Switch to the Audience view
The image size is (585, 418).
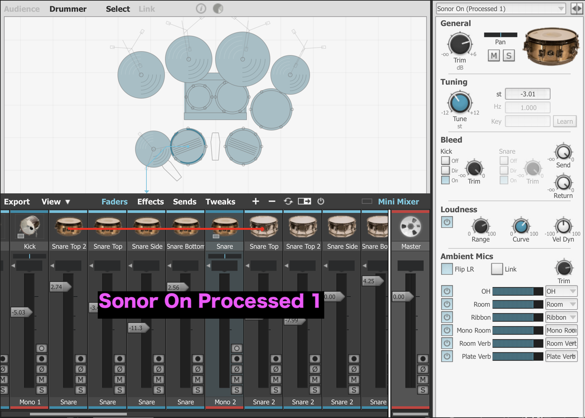(22, 9)
